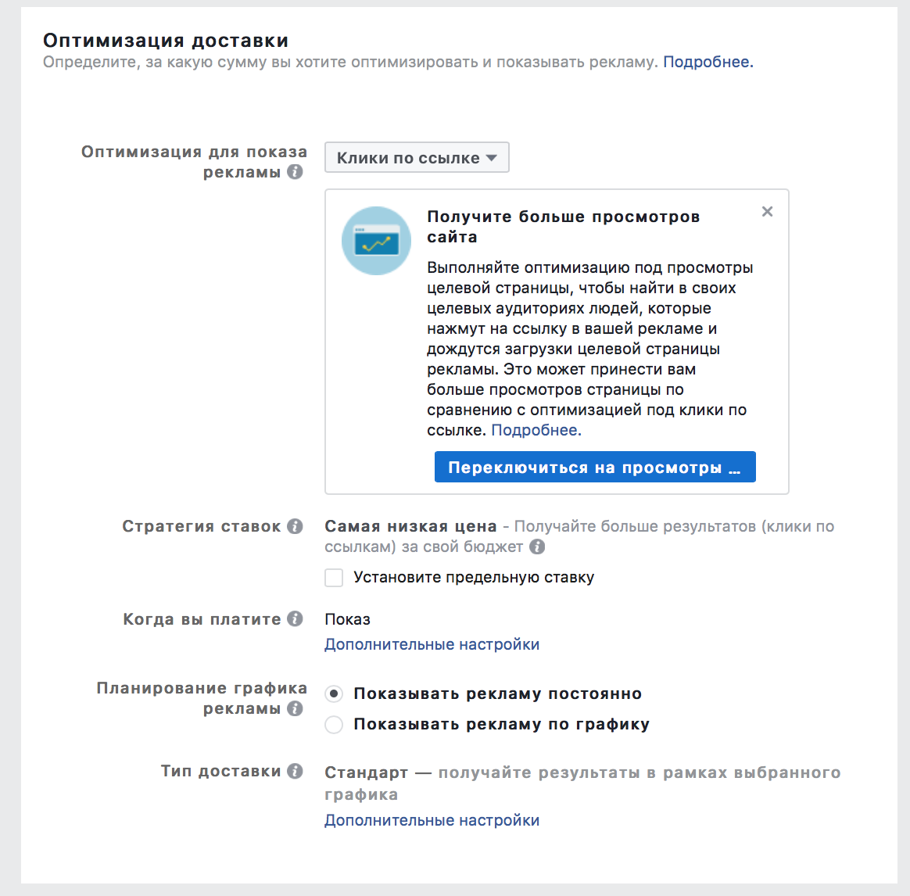Open the Клики по ссылке dropdown

click(x=417, y=157)
